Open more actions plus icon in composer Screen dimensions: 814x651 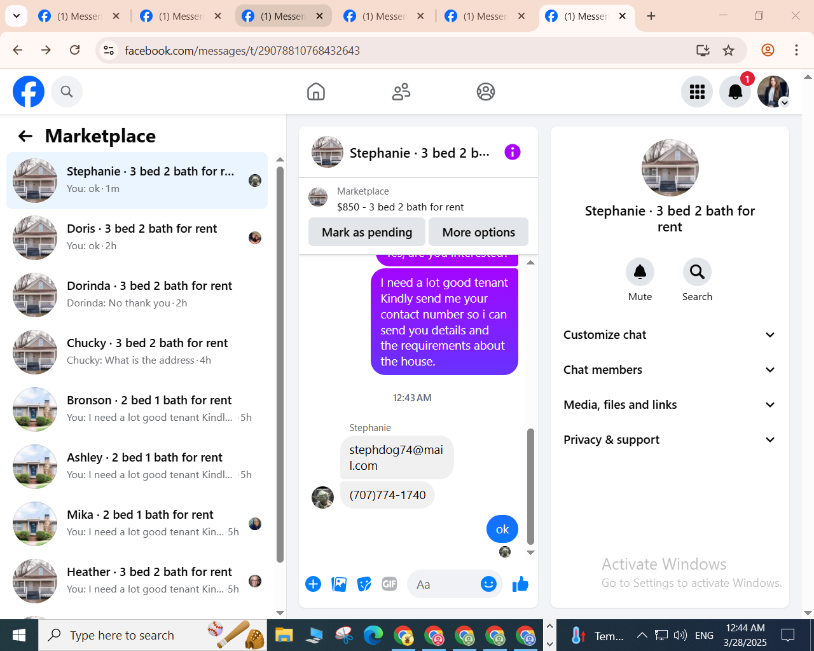tap(314, 584)
